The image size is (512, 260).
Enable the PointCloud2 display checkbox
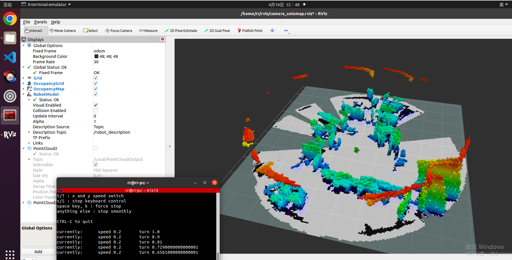[x=96, y=149]
